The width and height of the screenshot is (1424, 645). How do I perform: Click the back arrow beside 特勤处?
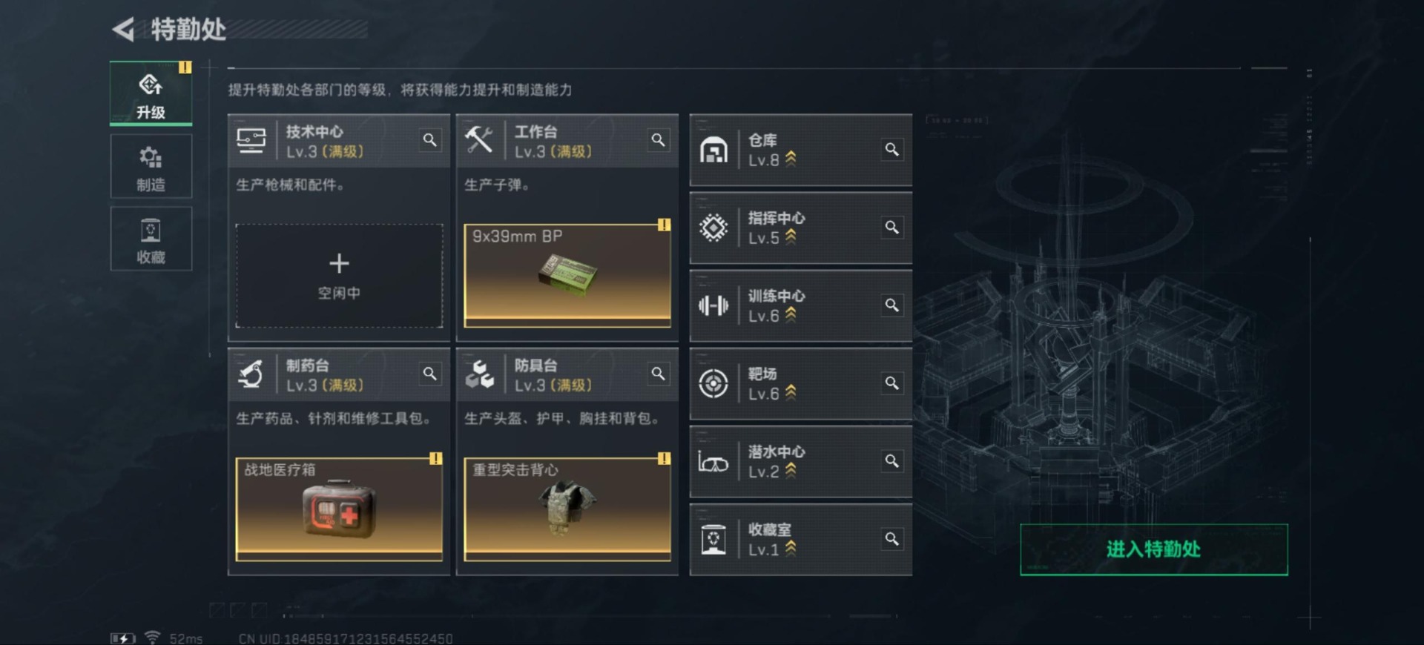point(123,30)
